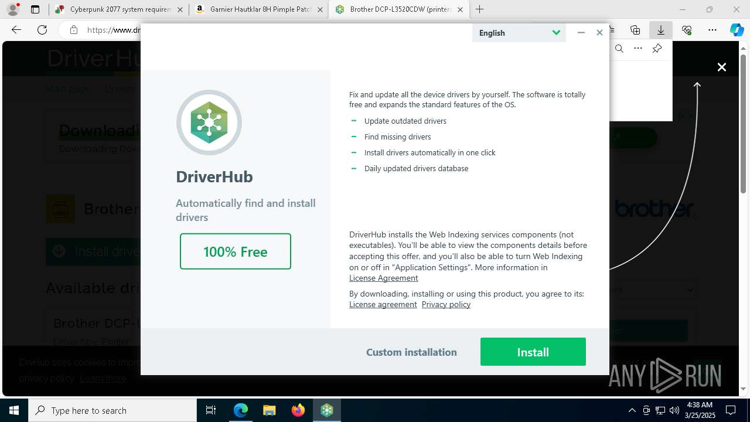Open the Privacy policy link

[446, 304]
